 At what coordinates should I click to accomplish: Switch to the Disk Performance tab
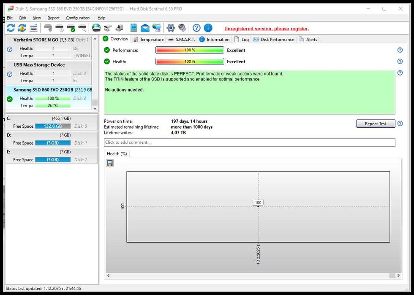tap(274, 40)
